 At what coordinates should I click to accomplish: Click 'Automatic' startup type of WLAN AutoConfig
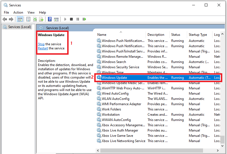pyautogui.click(x=196, y=99)
